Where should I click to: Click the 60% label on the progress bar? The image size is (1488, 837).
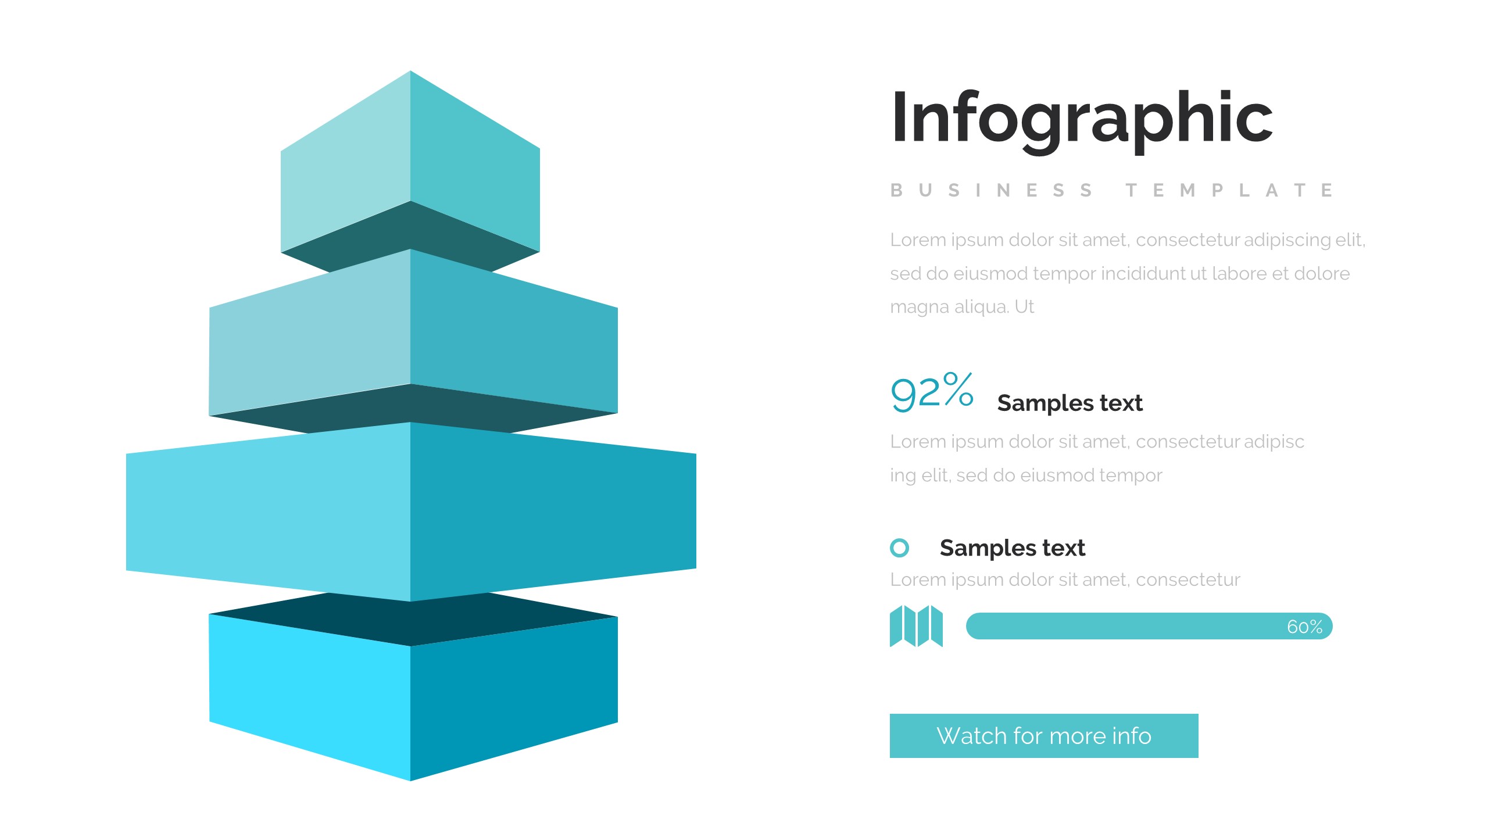(x=1304, y=627)
